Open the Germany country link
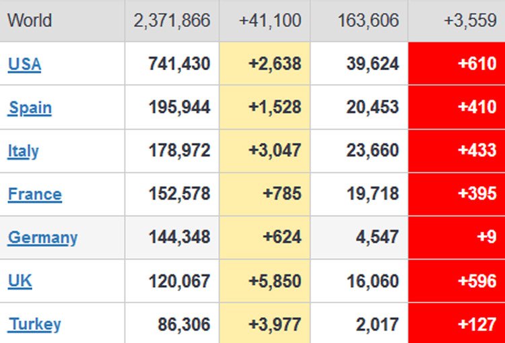Image resolution: width=505 pixels, height=343 pixels. coord(42,238)
